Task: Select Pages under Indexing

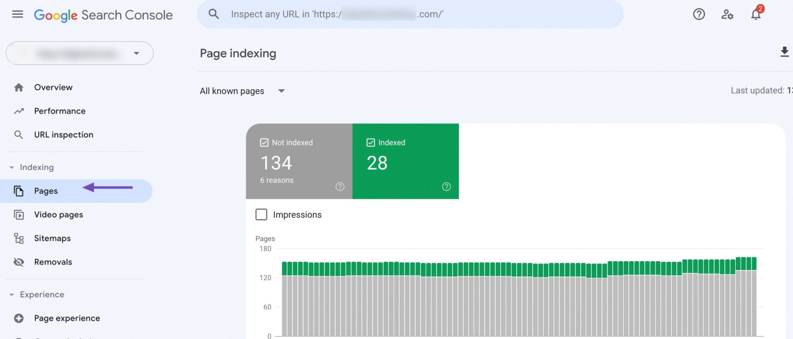Action: point(76,191)
